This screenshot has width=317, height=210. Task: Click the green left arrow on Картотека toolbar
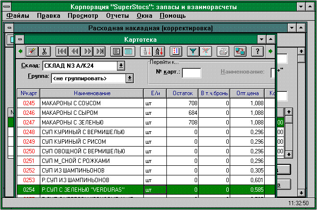[20, 51]
